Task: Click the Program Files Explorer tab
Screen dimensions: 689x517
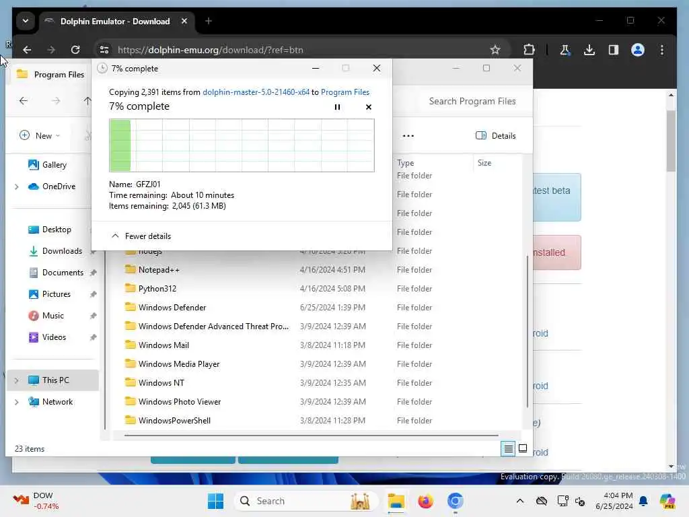Action: tap(50, 75)
